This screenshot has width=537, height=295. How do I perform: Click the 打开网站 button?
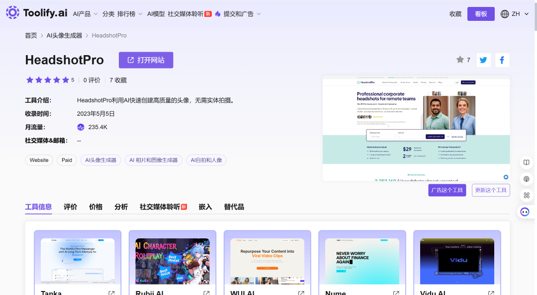146,60
